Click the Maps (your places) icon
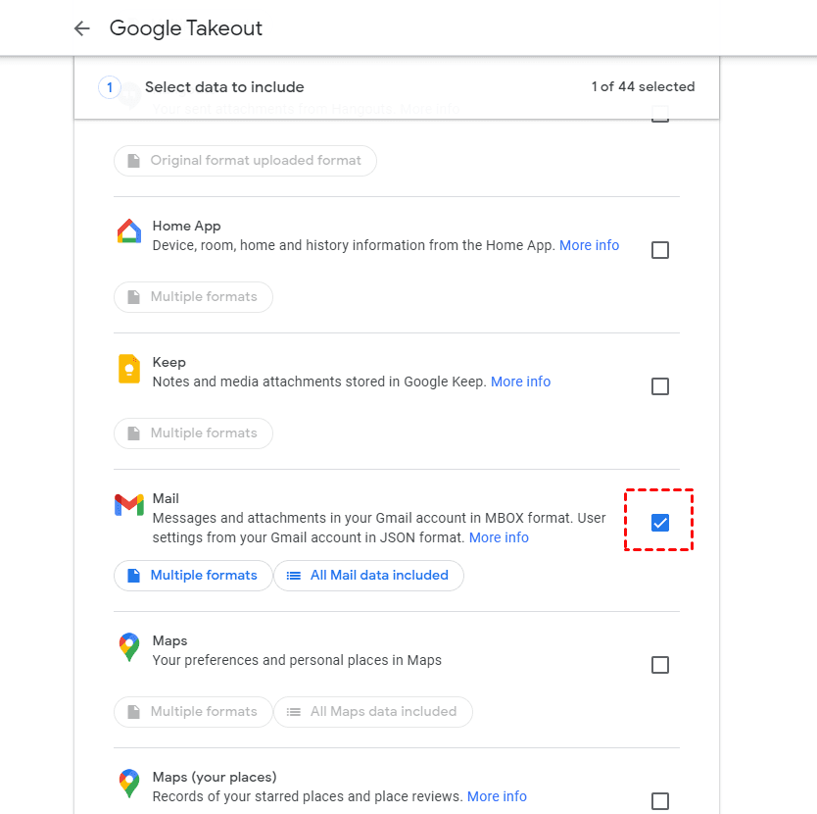Viewport: 817px width, 814px height. point(128,784)
